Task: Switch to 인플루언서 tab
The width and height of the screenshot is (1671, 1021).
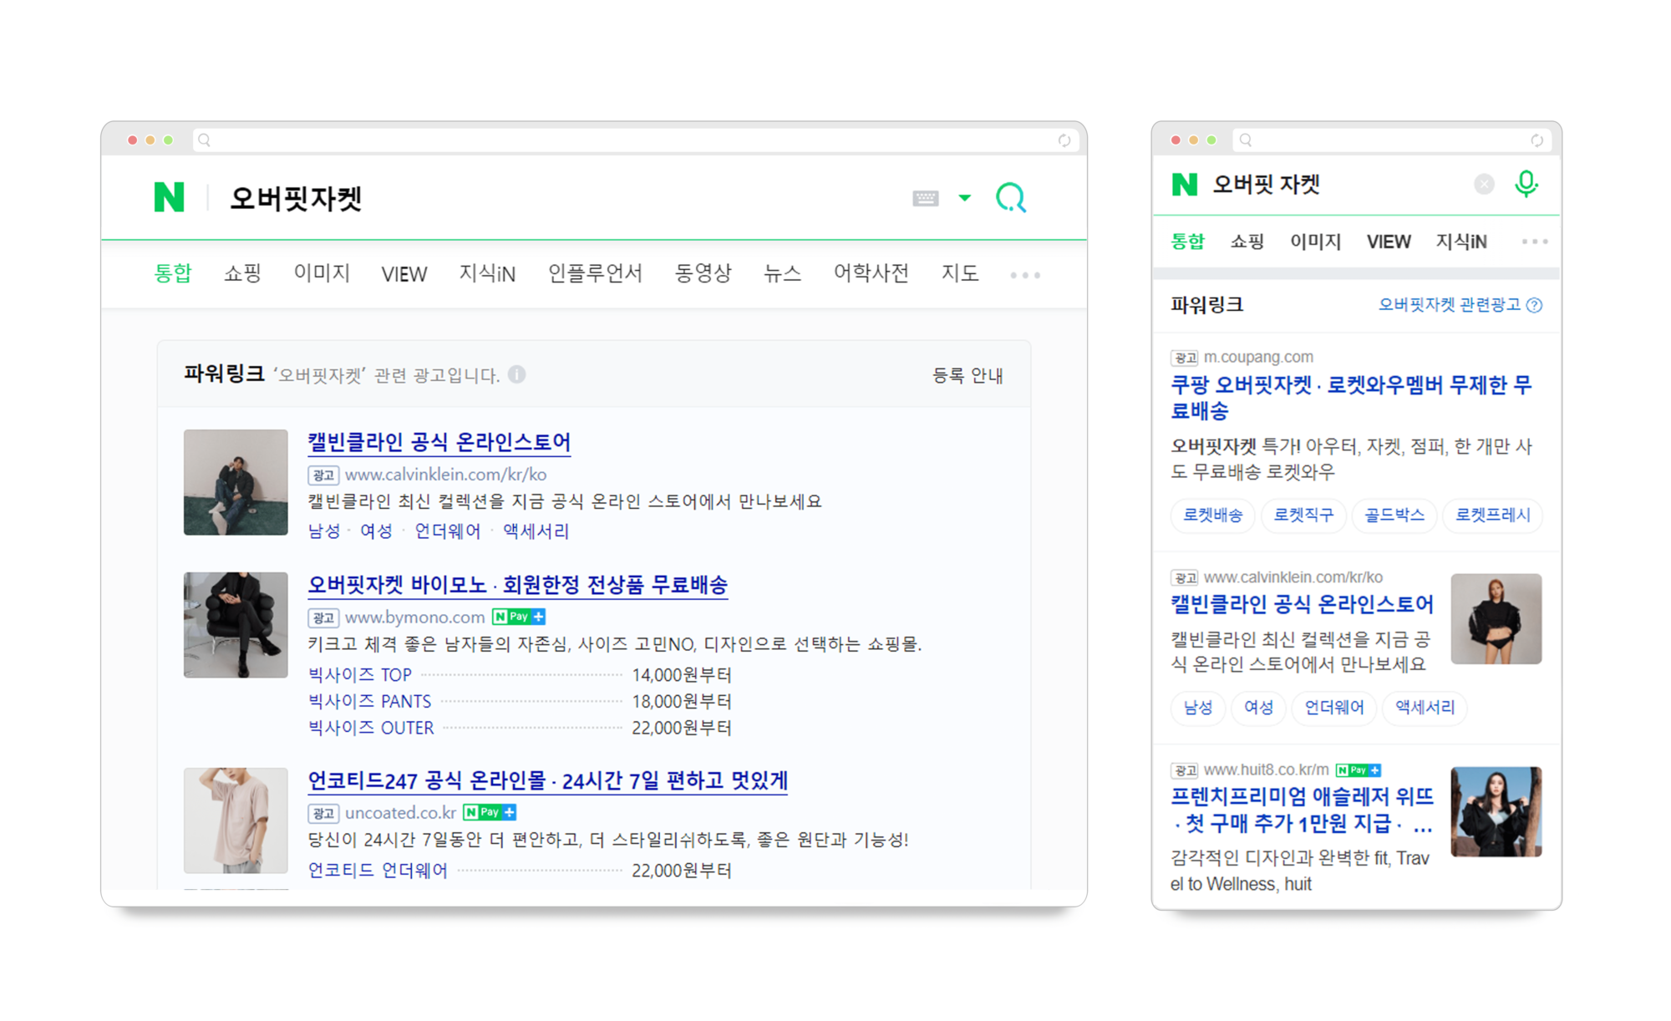Action: 595,273
